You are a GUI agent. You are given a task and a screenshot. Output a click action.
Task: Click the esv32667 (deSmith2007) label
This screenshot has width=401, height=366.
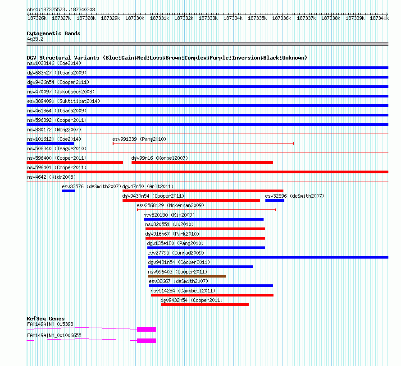click(178, 281)
